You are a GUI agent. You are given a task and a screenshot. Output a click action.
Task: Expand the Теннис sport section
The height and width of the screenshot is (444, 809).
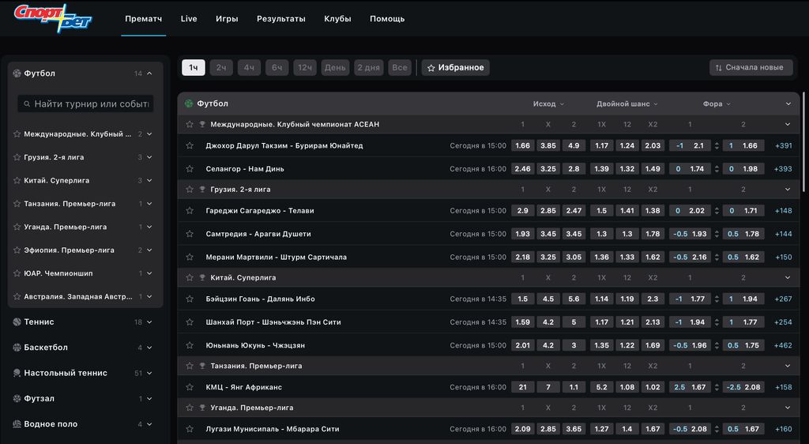[149, 322]
